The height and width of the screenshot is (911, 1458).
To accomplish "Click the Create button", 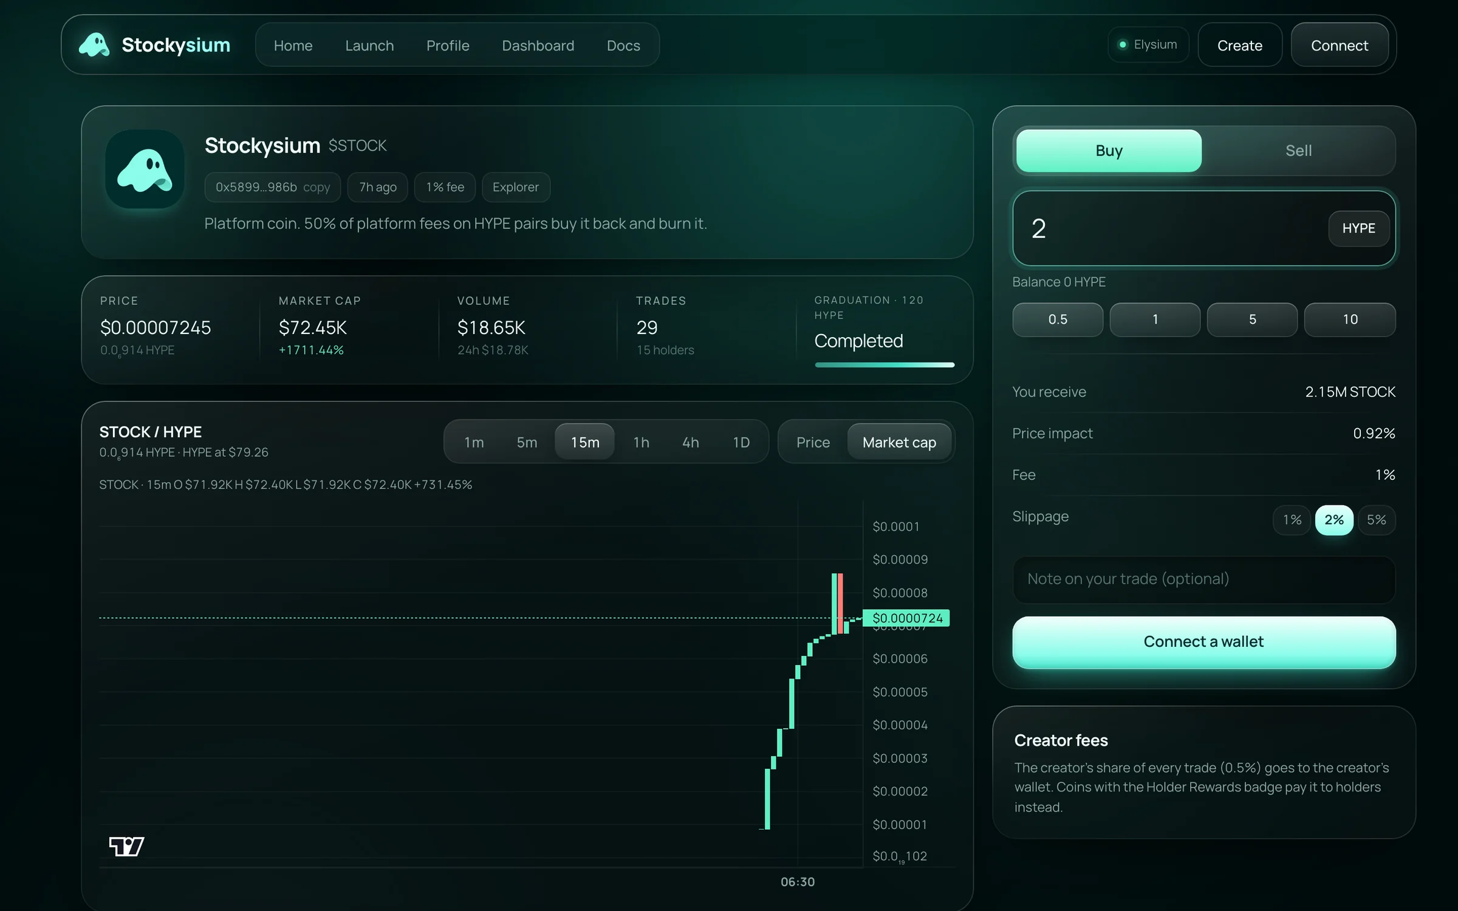I will 1239,45.
